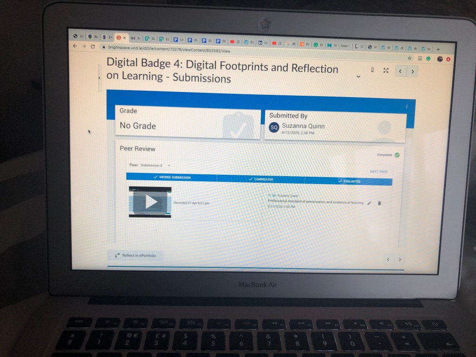Image resolution: width=476 pixels, height=357 pixels.
Task: Delete the comment using the trash icon
Action: click(x=379, y=203)
